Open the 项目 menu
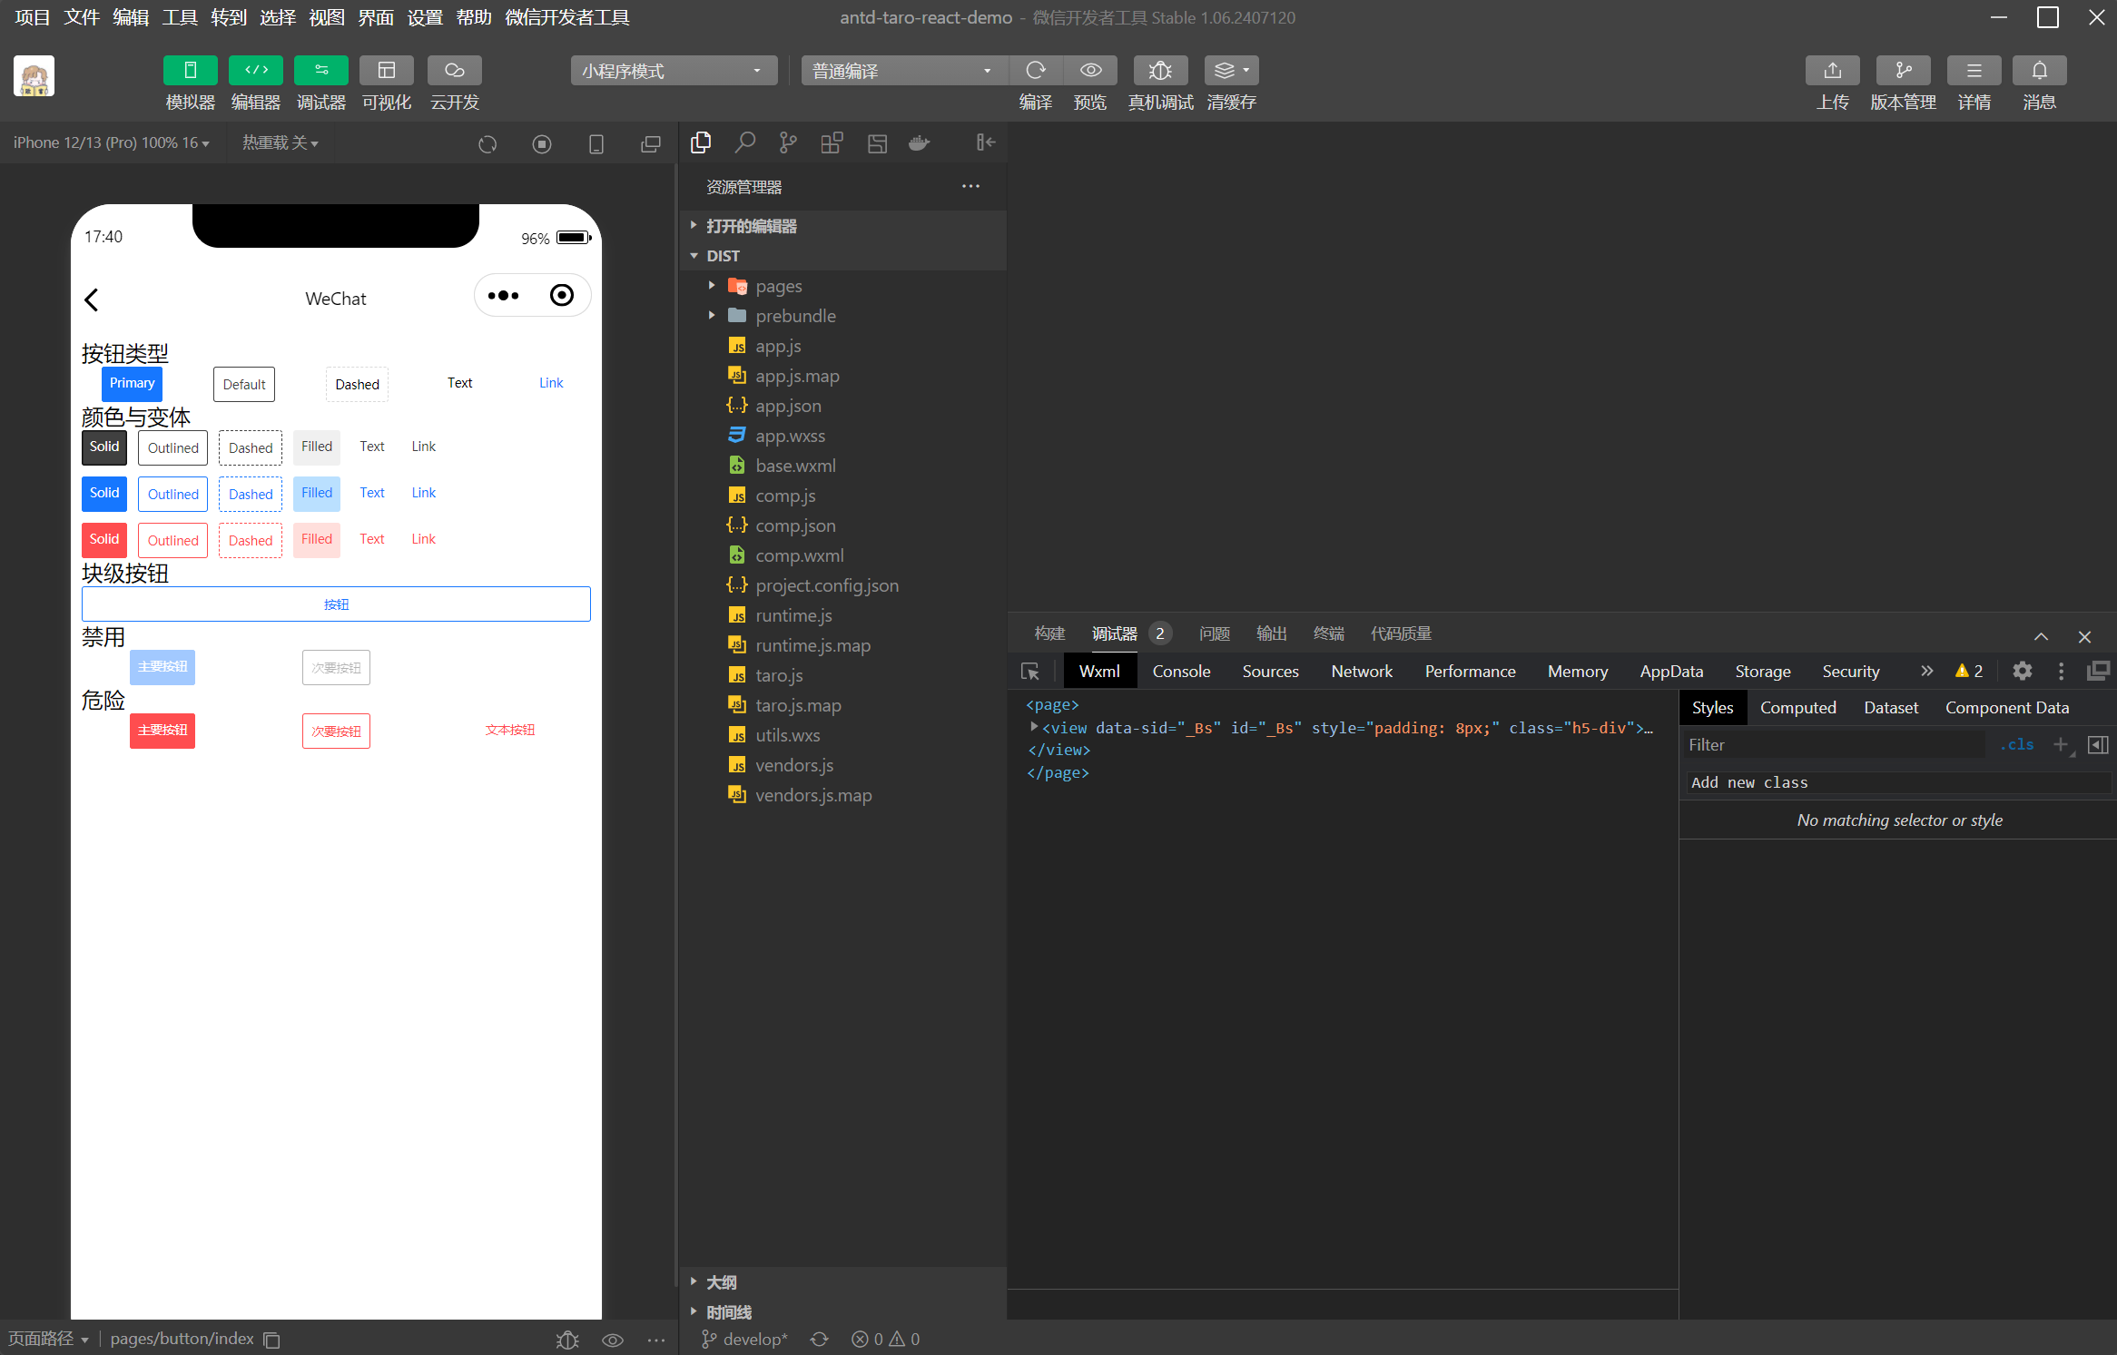The width and height of the screenshot is (2117, 1355). coord(32,17)
